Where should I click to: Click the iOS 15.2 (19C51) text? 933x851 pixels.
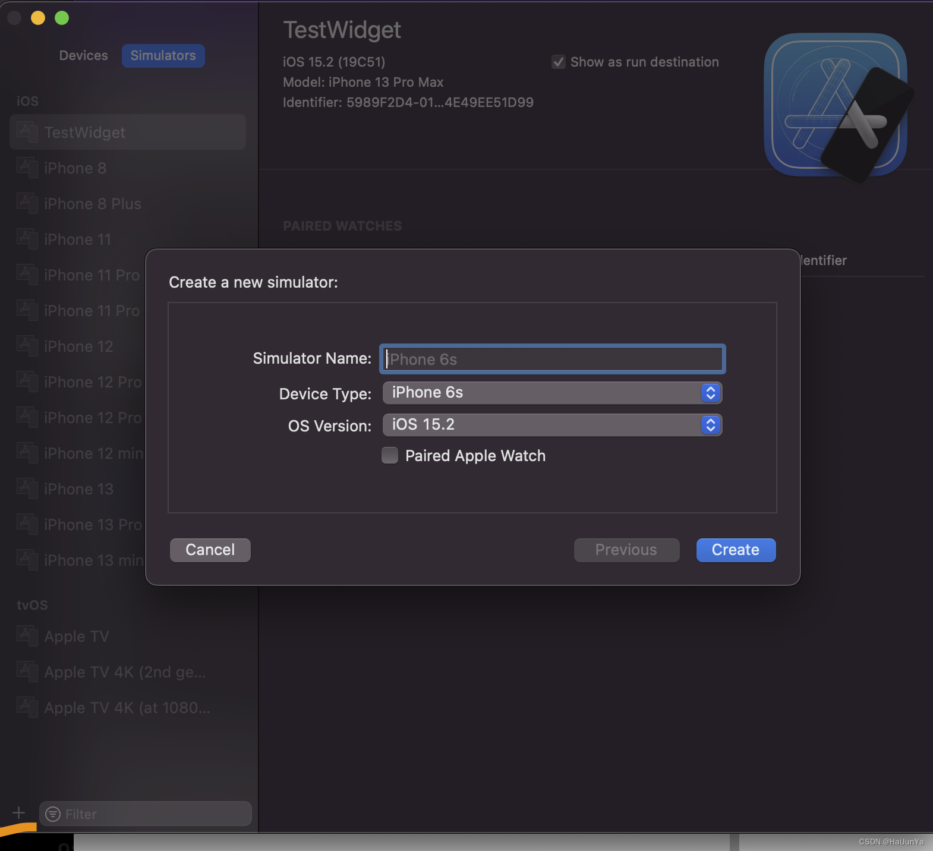pyautogui.click(x=334, y=62)
